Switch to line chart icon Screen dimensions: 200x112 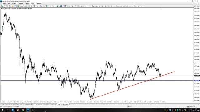coord(37,6)
